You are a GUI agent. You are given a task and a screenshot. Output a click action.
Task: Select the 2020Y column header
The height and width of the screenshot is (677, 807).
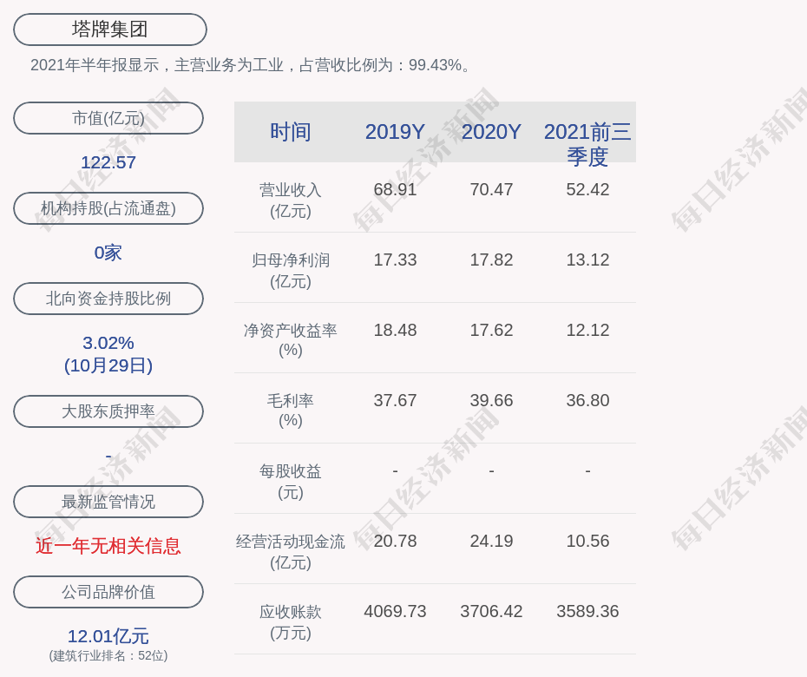coord(491,132)
